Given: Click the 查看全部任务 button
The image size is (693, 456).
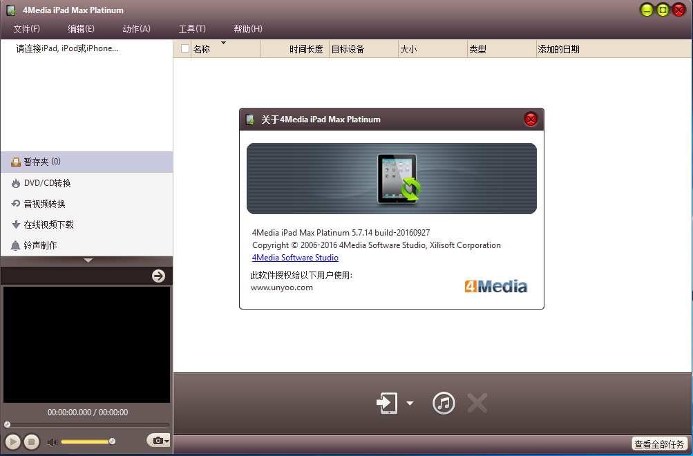Looking at the screenshot, I should (659, 444).
